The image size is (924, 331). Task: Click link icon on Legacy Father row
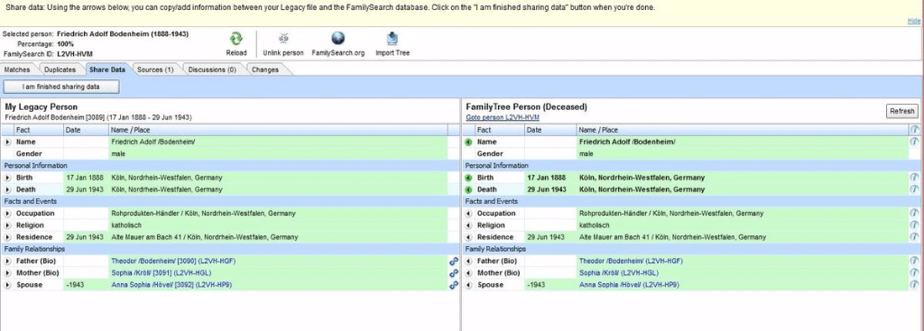pyautogui.click(x=454, y=261)
